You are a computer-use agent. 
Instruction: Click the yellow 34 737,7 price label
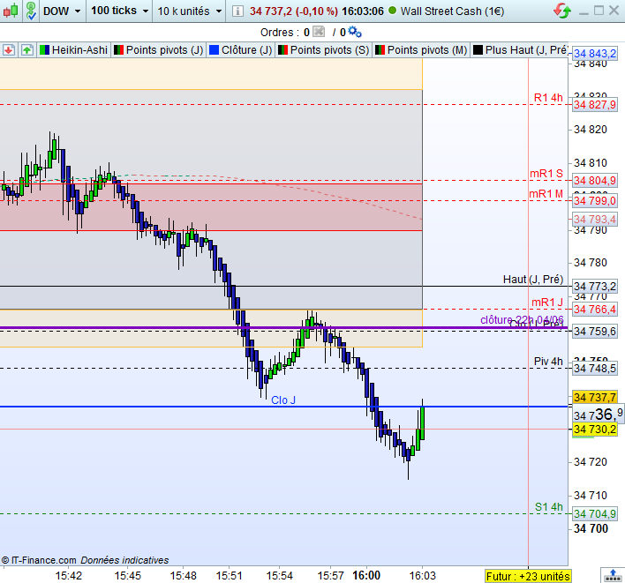[595, 397]
